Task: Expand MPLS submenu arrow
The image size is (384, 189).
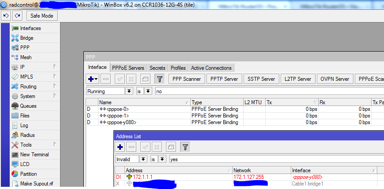Action: click(55, 76)
